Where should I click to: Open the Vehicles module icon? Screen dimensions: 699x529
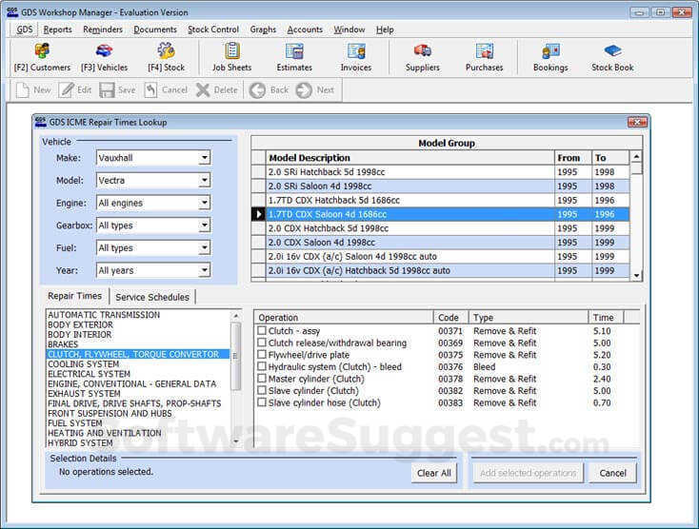[104, 56]
